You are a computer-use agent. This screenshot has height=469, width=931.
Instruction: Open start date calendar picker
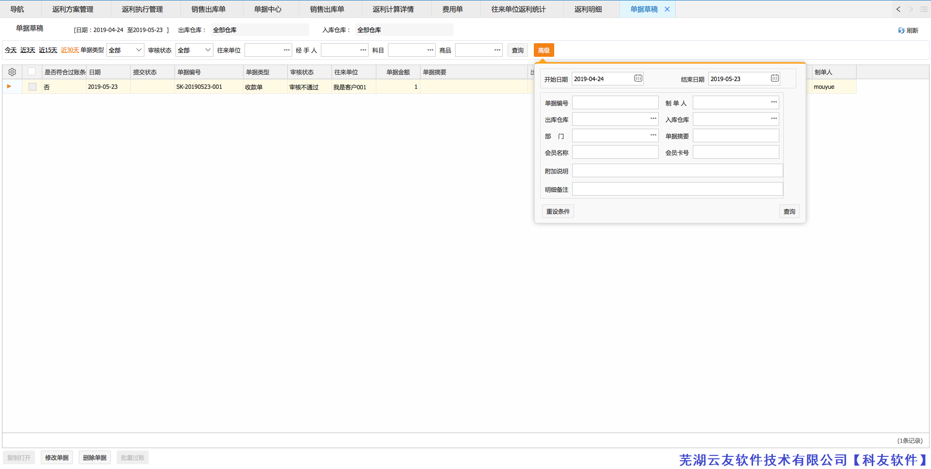pos(638,78)
